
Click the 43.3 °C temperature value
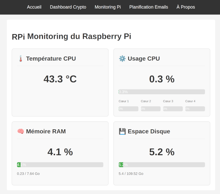pos(60,79)
